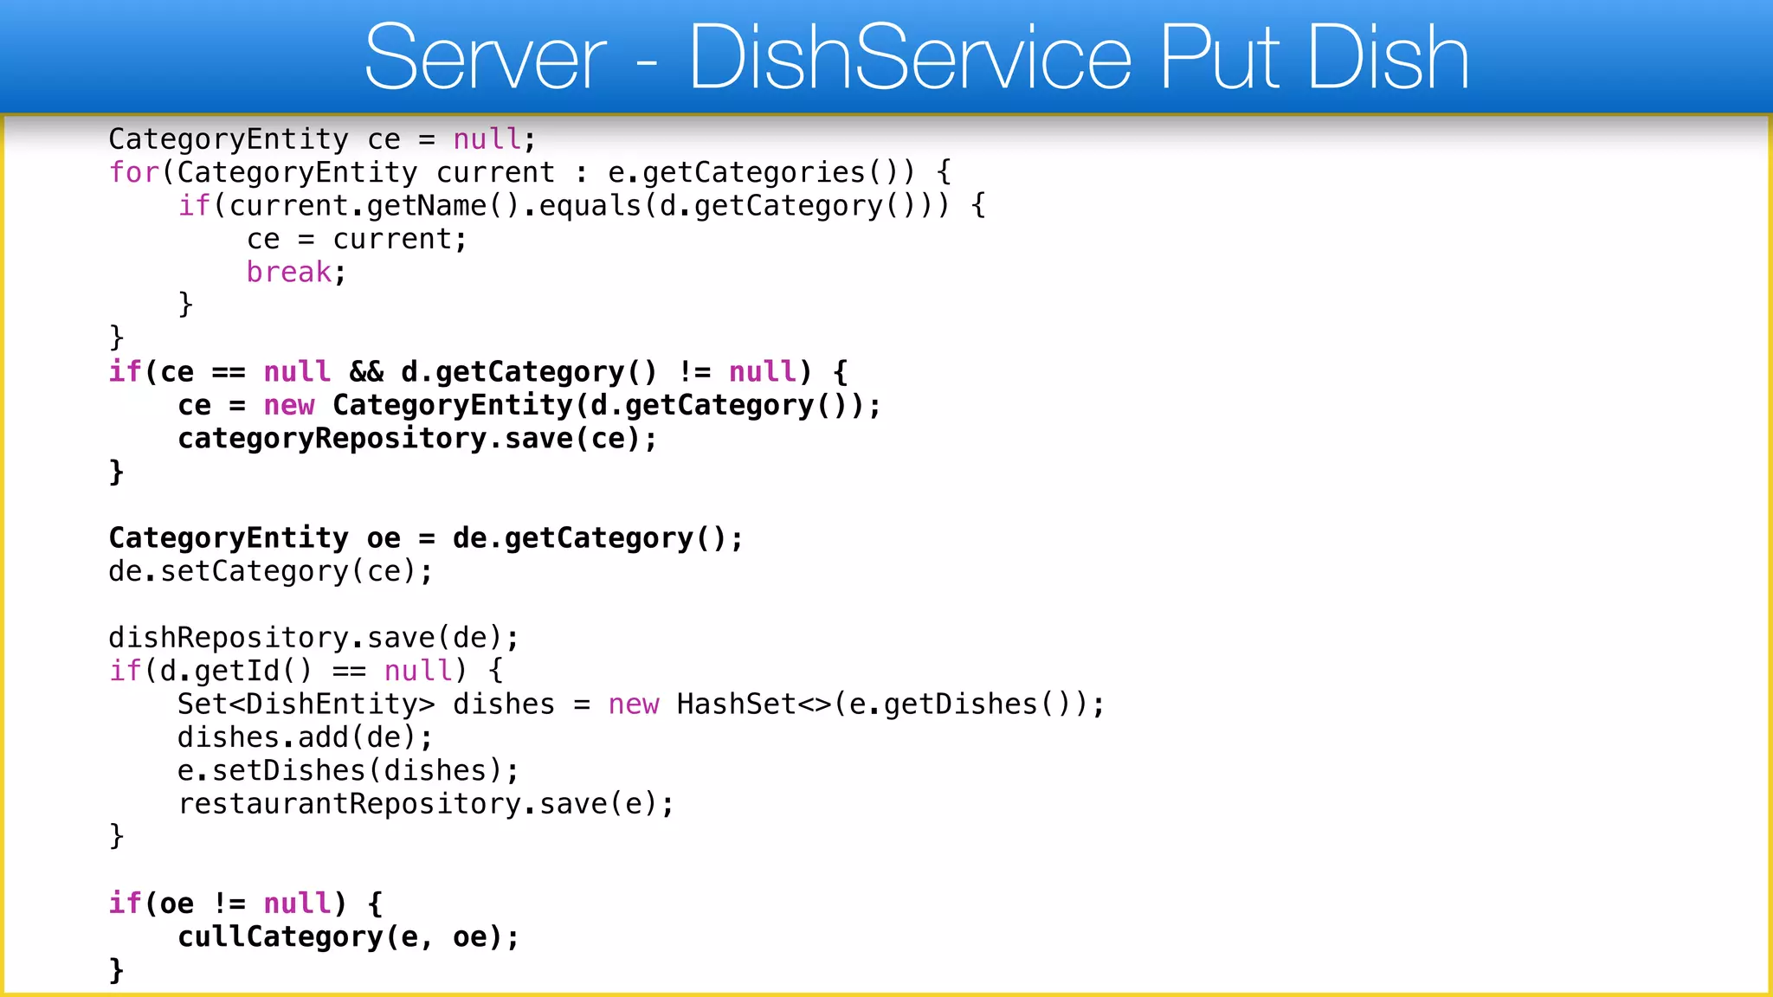Click 'Set<DishEntity> dishes' declaration
1773x997 pixels.
click(365, 704)
